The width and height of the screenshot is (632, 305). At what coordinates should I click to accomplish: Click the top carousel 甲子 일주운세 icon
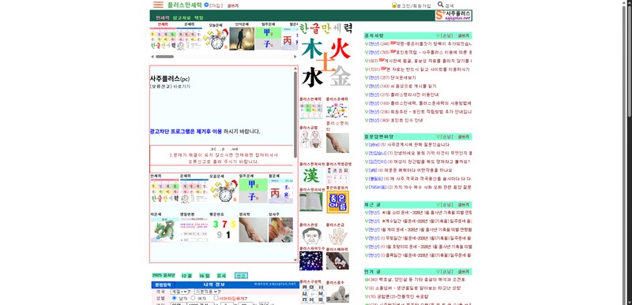[268, 39]
